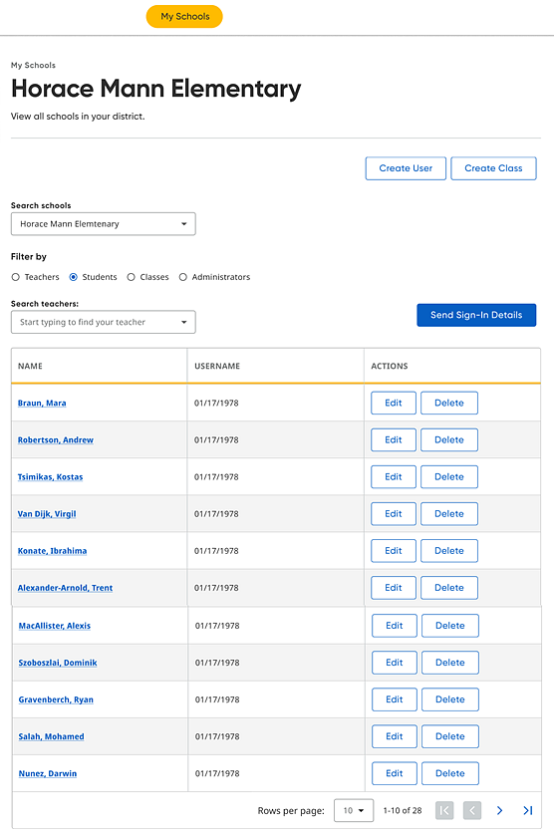Edit the Braun, Mara row

click(394, 403)
